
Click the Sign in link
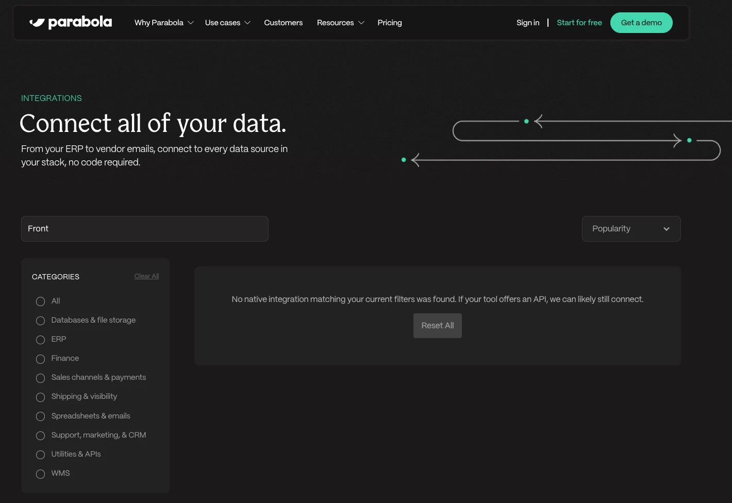(x=528, y=23)
